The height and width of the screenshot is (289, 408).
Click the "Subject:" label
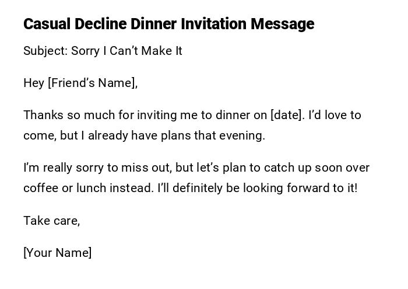click(x=45, y=51)
